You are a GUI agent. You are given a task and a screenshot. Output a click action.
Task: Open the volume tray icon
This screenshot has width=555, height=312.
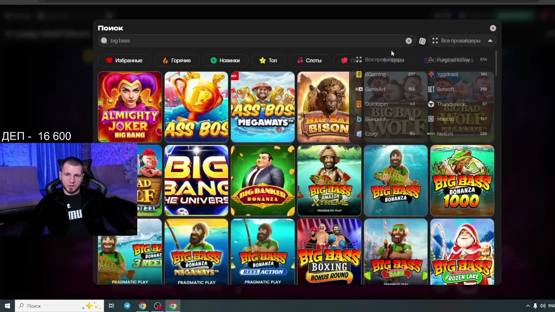coord(542,306)
